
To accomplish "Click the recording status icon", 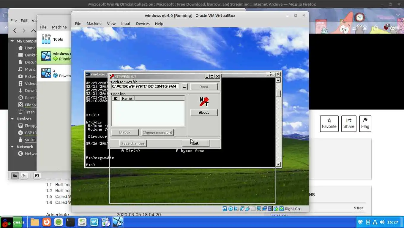I will 264,209.
